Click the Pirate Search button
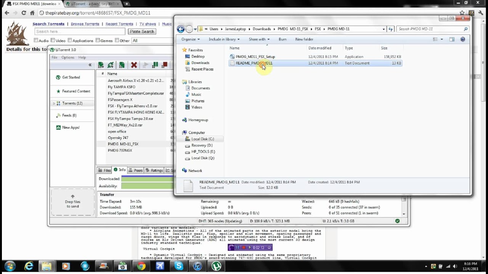This screenshot has height=274, width=488. point(141,32)
